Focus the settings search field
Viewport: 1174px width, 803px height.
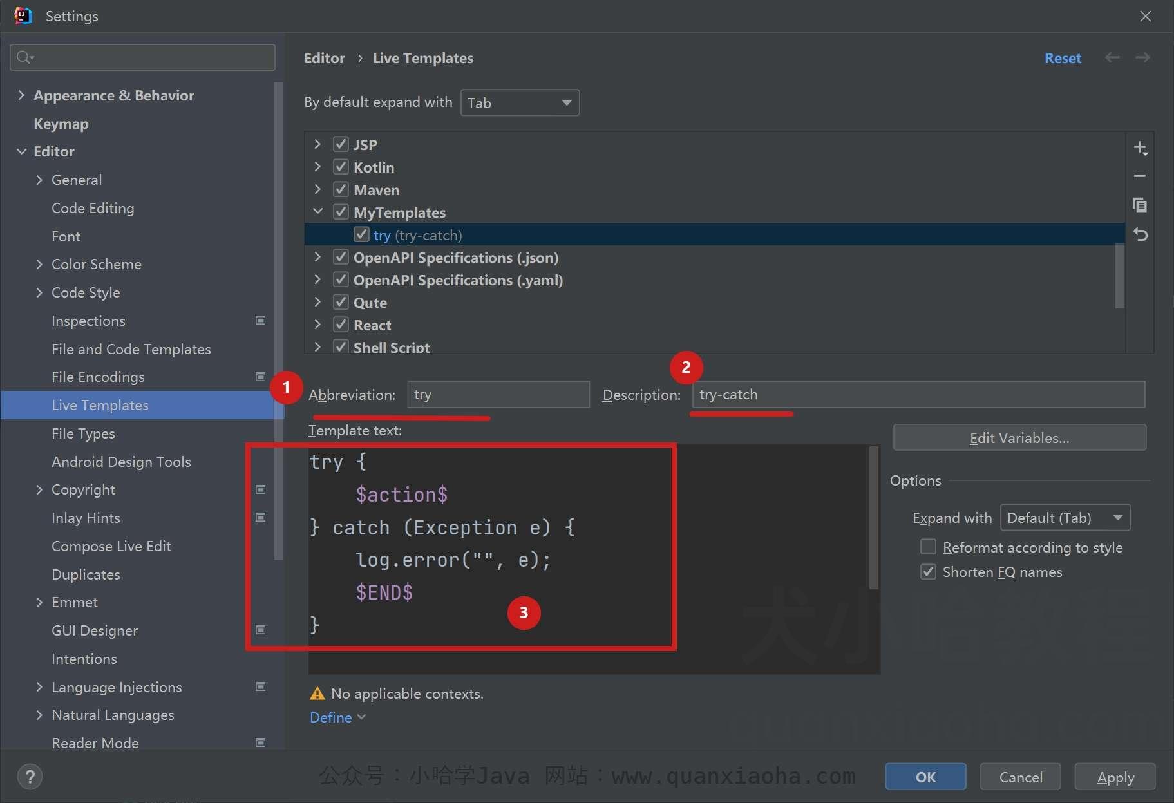tap(142, 57)
